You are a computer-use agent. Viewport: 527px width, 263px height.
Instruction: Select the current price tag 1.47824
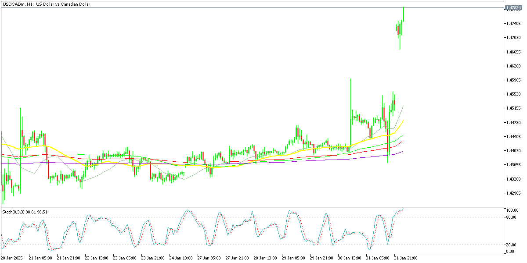point(514,8)
